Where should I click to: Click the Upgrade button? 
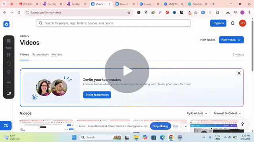pyautogui.click(x=218, y=23)
